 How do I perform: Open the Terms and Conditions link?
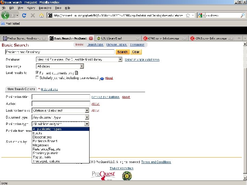156,162
